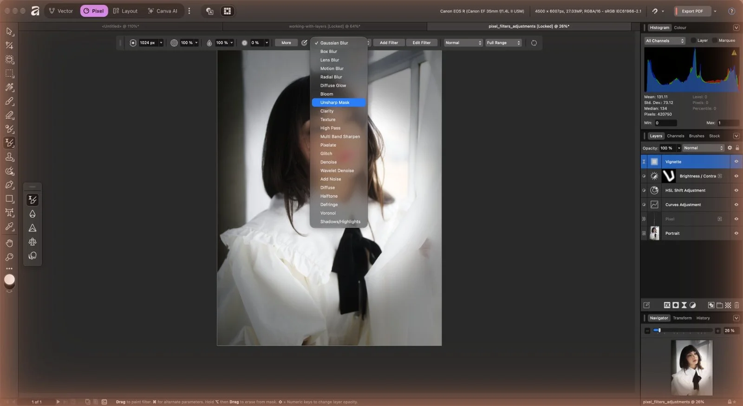Click the Add Filter button

(389, 43)
